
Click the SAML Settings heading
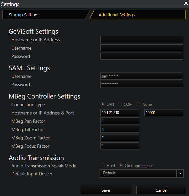click(29, 68)
